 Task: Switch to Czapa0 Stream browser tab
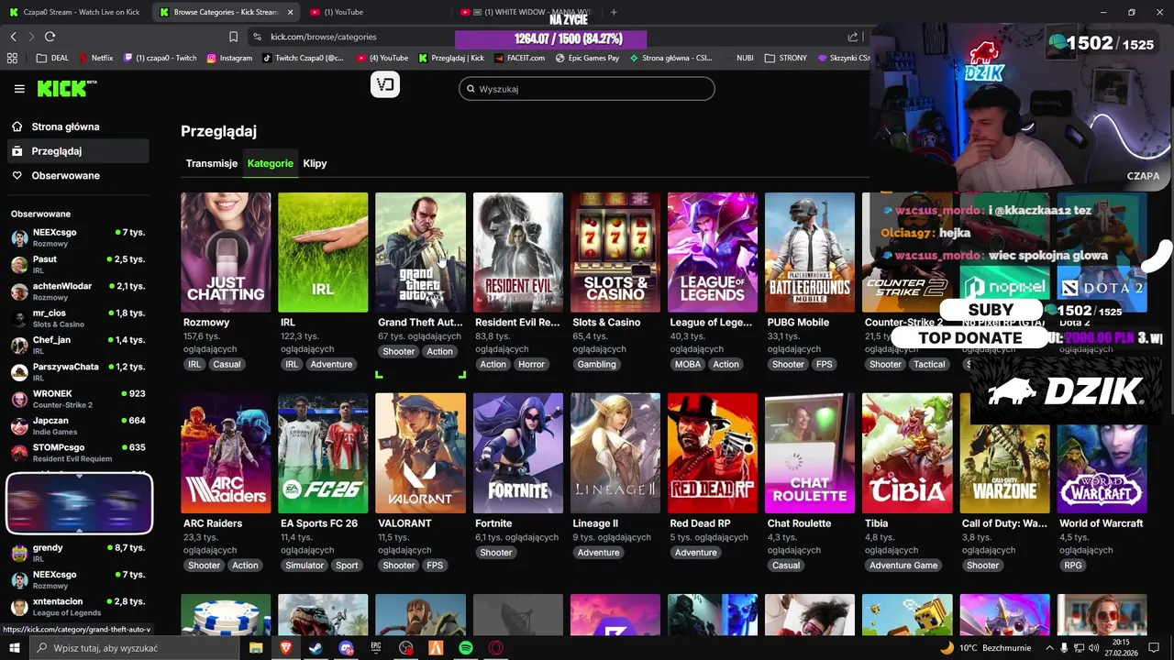coord(75,12)
